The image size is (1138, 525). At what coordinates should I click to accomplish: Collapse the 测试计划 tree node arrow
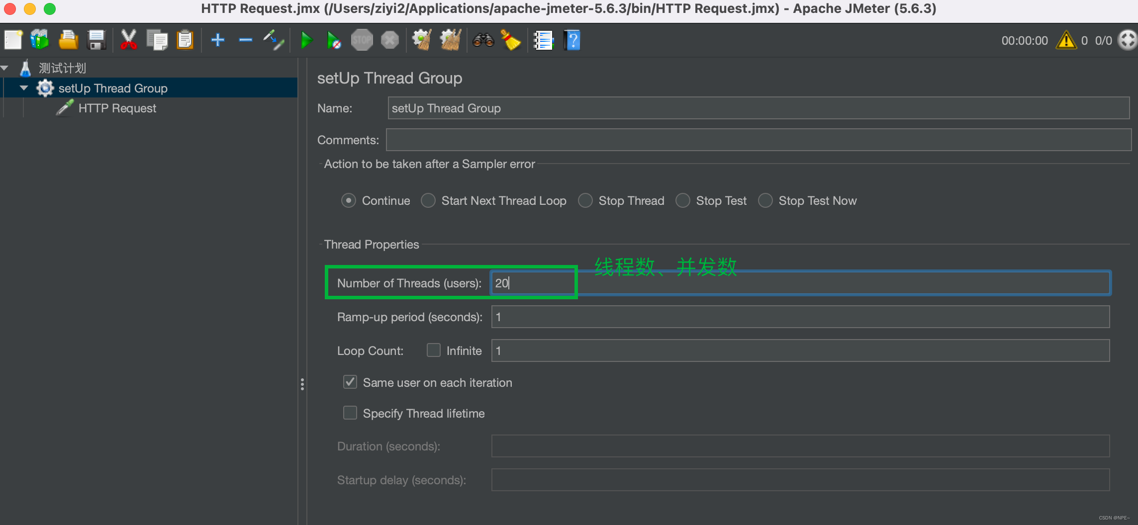coord(4,68)
